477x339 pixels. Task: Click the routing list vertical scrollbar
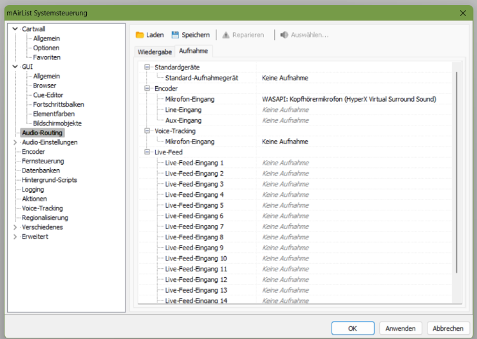click(x=456, y=172)
